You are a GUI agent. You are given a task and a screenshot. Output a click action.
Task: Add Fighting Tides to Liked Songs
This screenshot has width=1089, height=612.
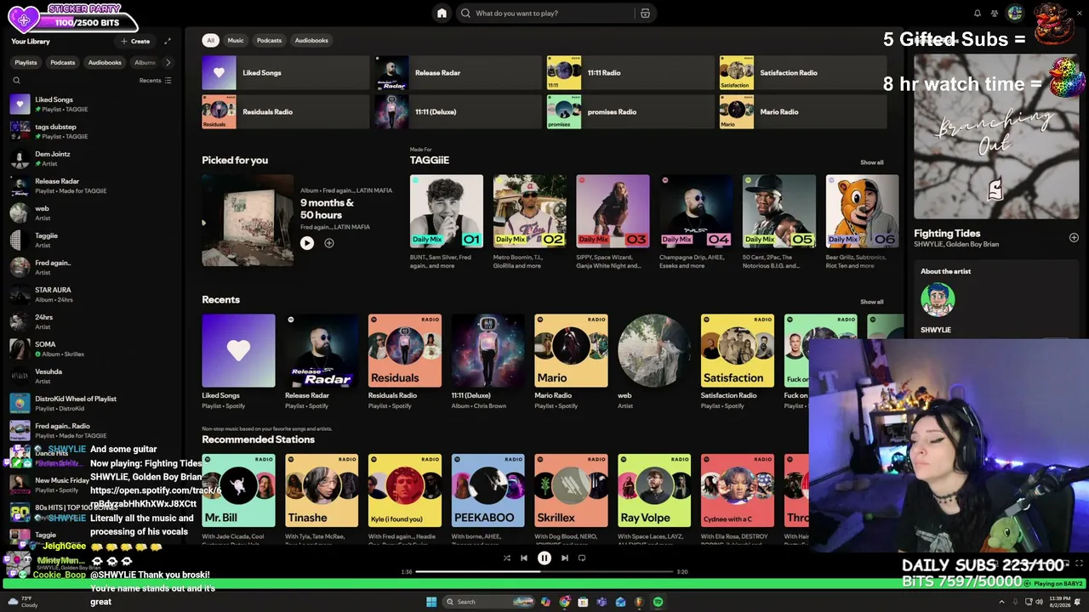(1074, 238)
